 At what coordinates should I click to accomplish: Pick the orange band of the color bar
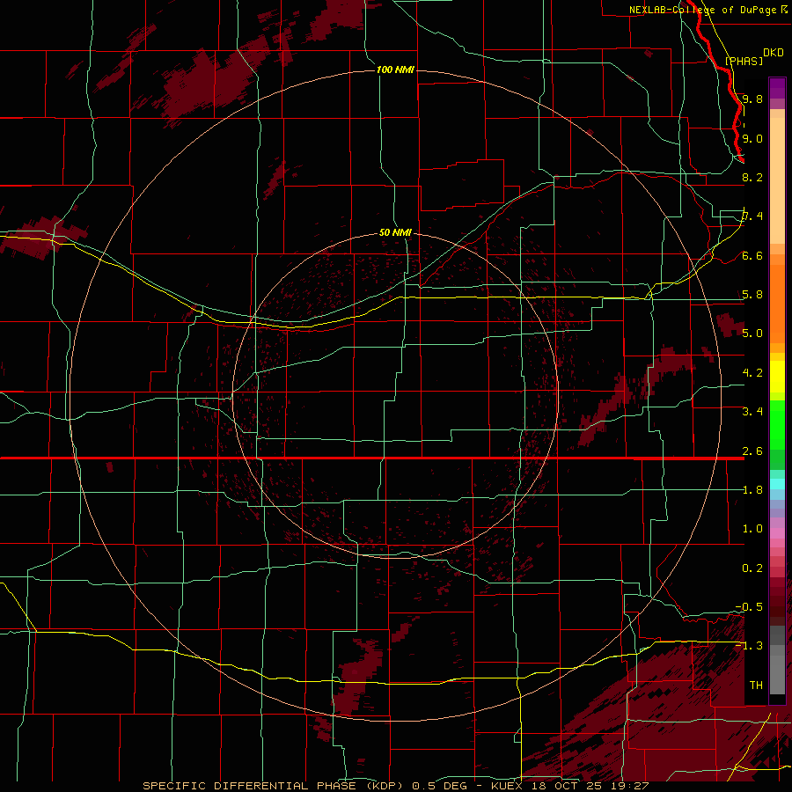click(x=777, y=303)
